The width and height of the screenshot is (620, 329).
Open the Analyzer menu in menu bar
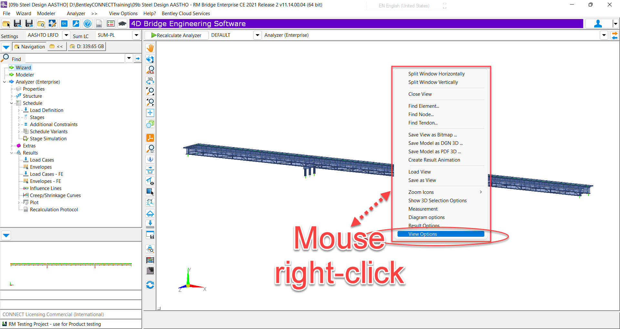[x=76, y=14]
